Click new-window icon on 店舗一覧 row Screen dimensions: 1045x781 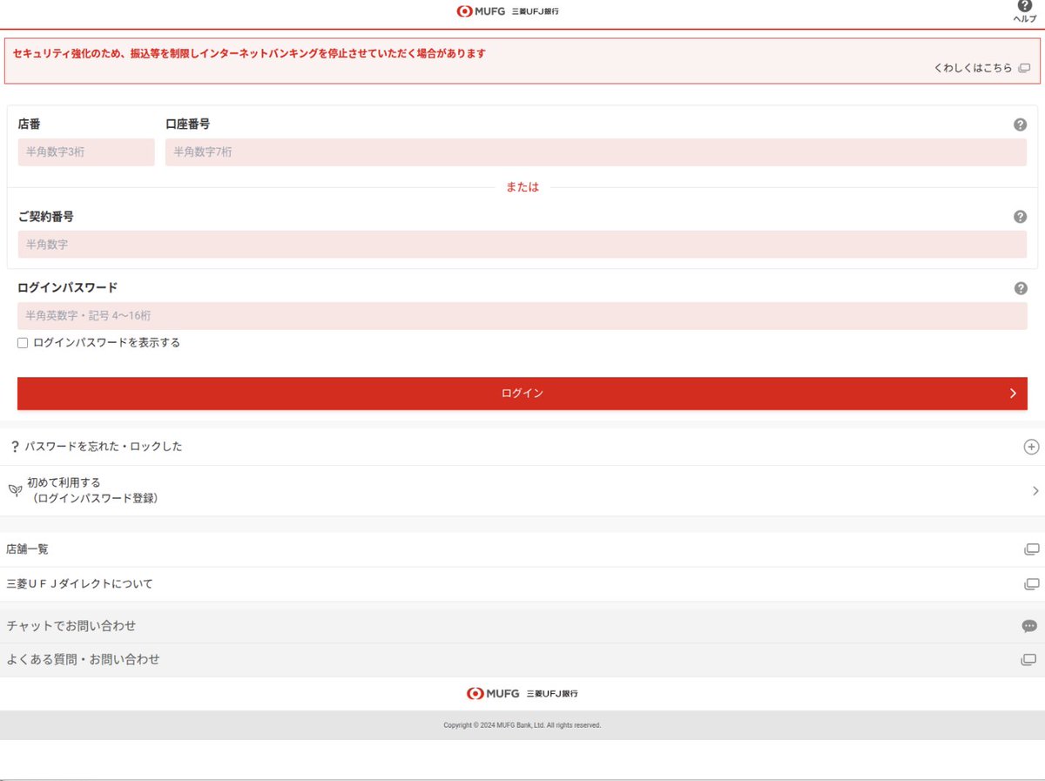(x=1032, y=549)
